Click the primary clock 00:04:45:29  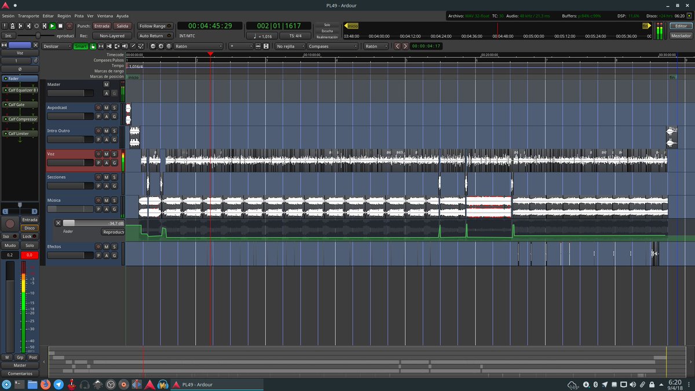click(x=210, y=26)
